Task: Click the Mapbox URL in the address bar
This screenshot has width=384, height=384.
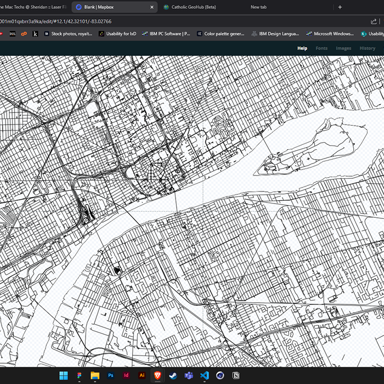Action: 55,21
